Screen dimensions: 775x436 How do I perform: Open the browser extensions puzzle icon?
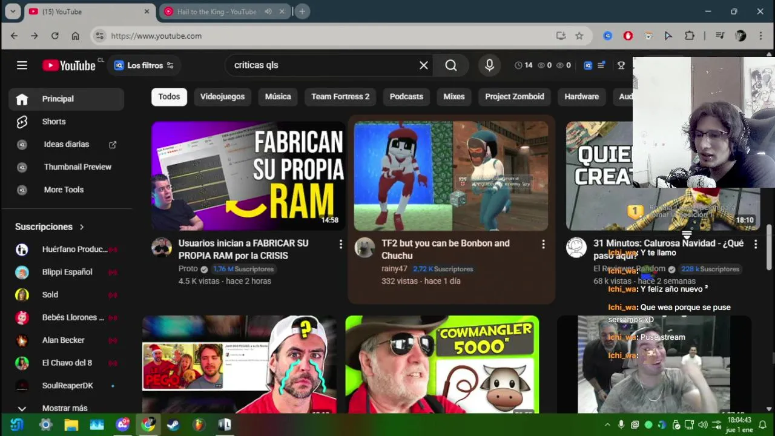689,36
